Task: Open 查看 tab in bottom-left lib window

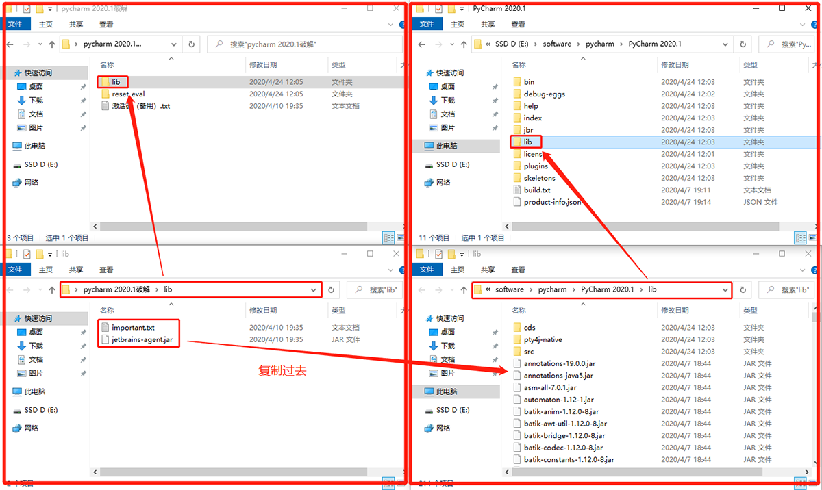Action: [x=106, y=270]
